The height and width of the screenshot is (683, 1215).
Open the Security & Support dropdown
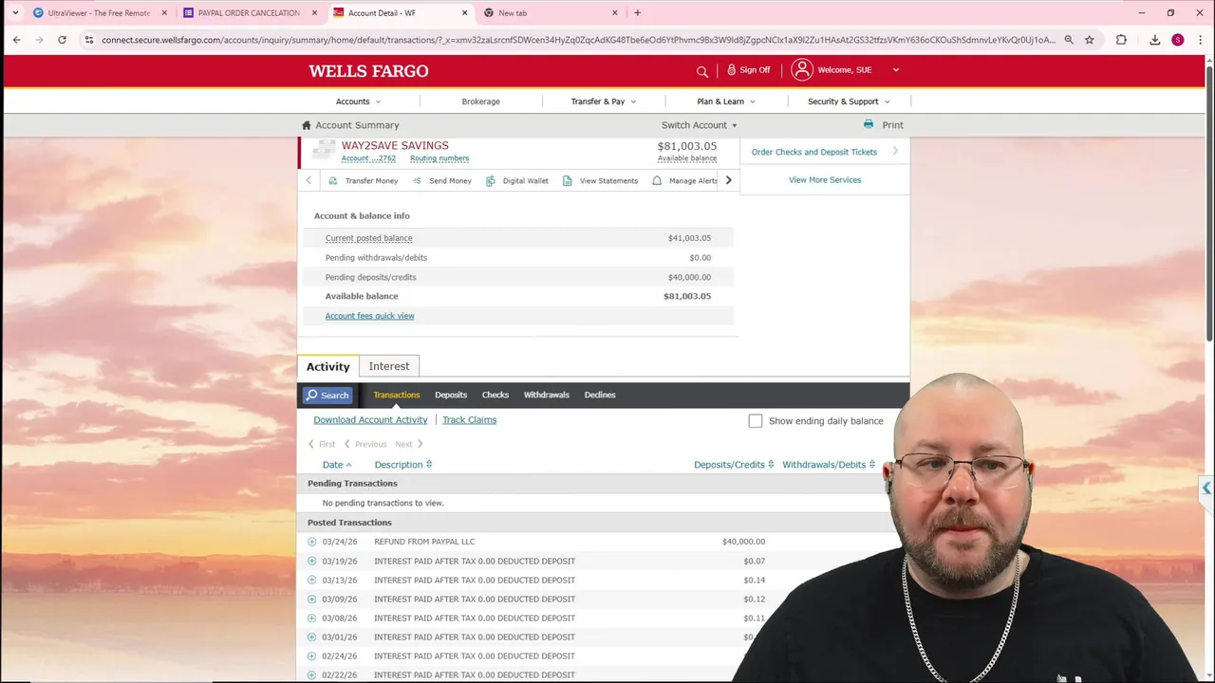pos(849,102)
